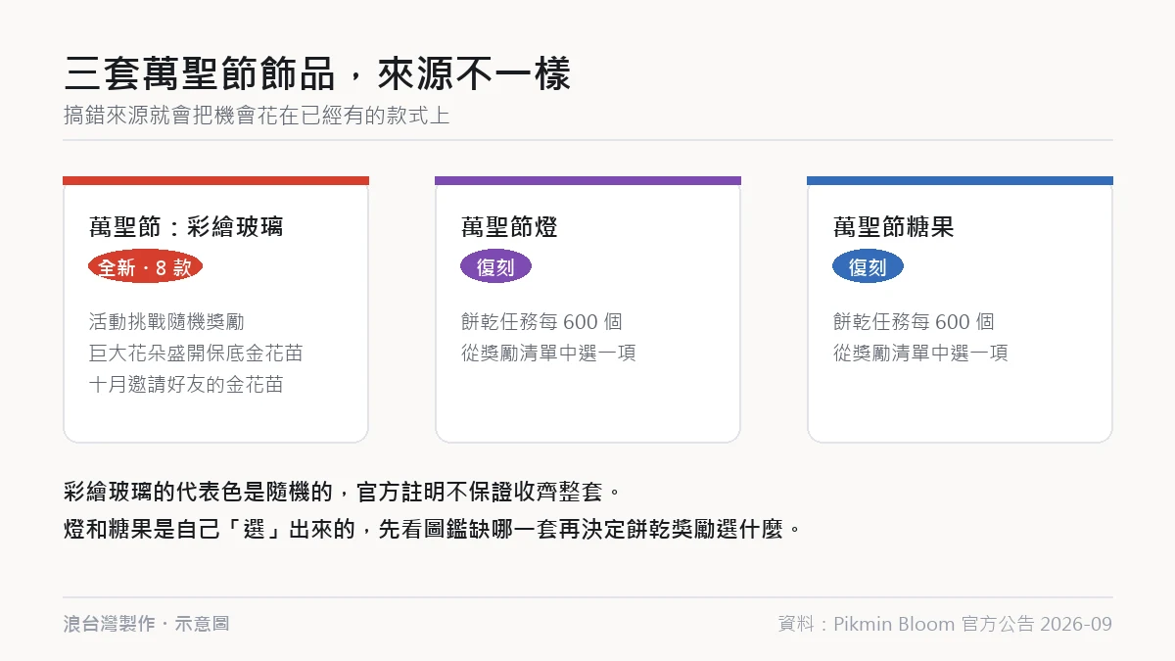Click the line 巨大花朵盛開保底金花苗
The height and width of the screenshot is (661, 1175).
(196, 353)
